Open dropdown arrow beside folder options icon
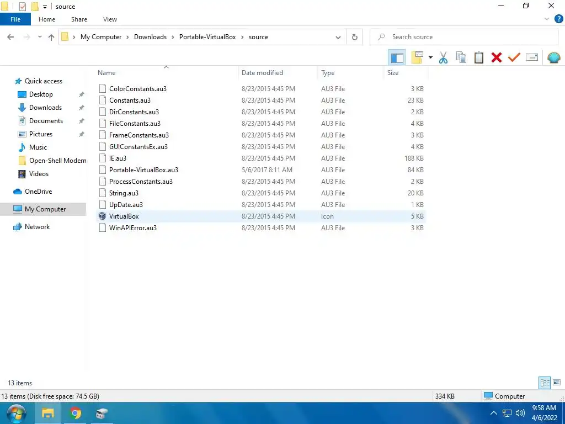The width and height of the screenshot is (565, 424). click(430, 57)
